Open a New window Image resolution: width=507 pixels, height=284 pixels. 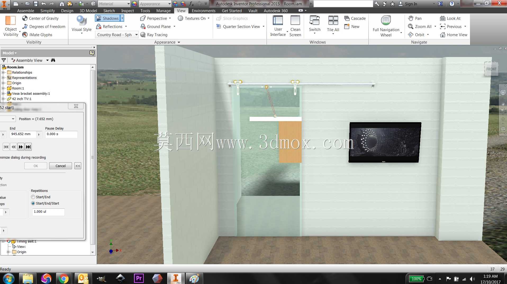pos(352,26)
